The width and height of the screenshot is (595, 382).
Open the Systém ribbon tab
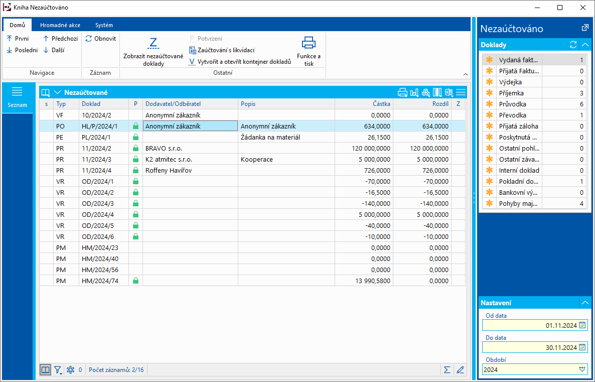point(104,25)
